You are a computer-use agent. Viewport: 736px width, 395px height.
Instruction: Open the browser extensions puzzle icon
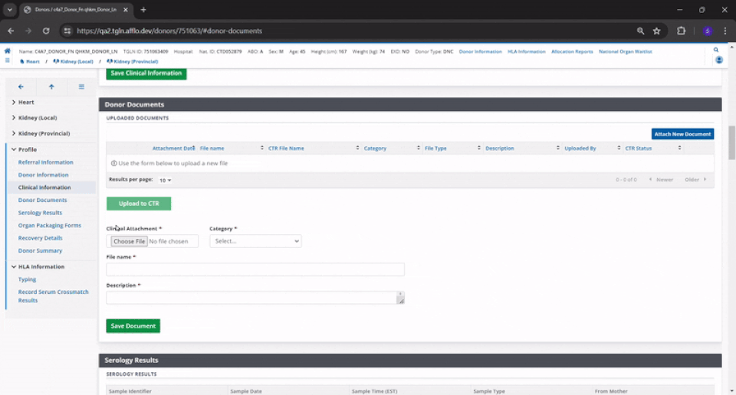point(681,31)
